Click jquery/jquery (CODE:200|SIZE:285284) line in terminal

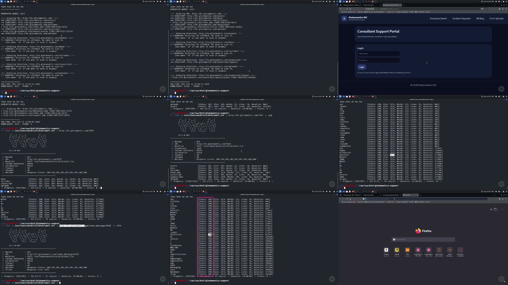(213, 78)
